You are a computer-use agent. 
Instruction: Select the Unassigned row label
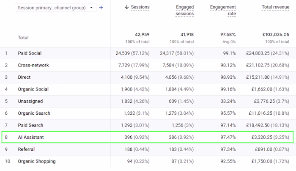click(x=30, y=101)
